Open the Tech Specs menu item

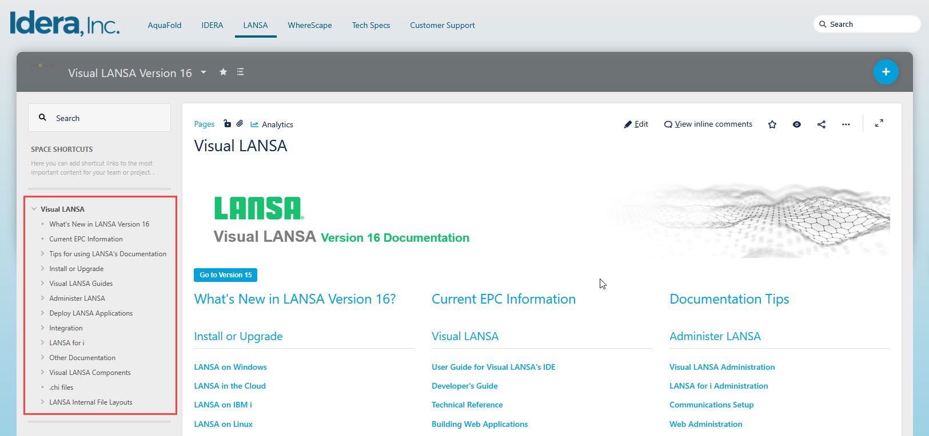pyautogui.click(x=371, y=25)
